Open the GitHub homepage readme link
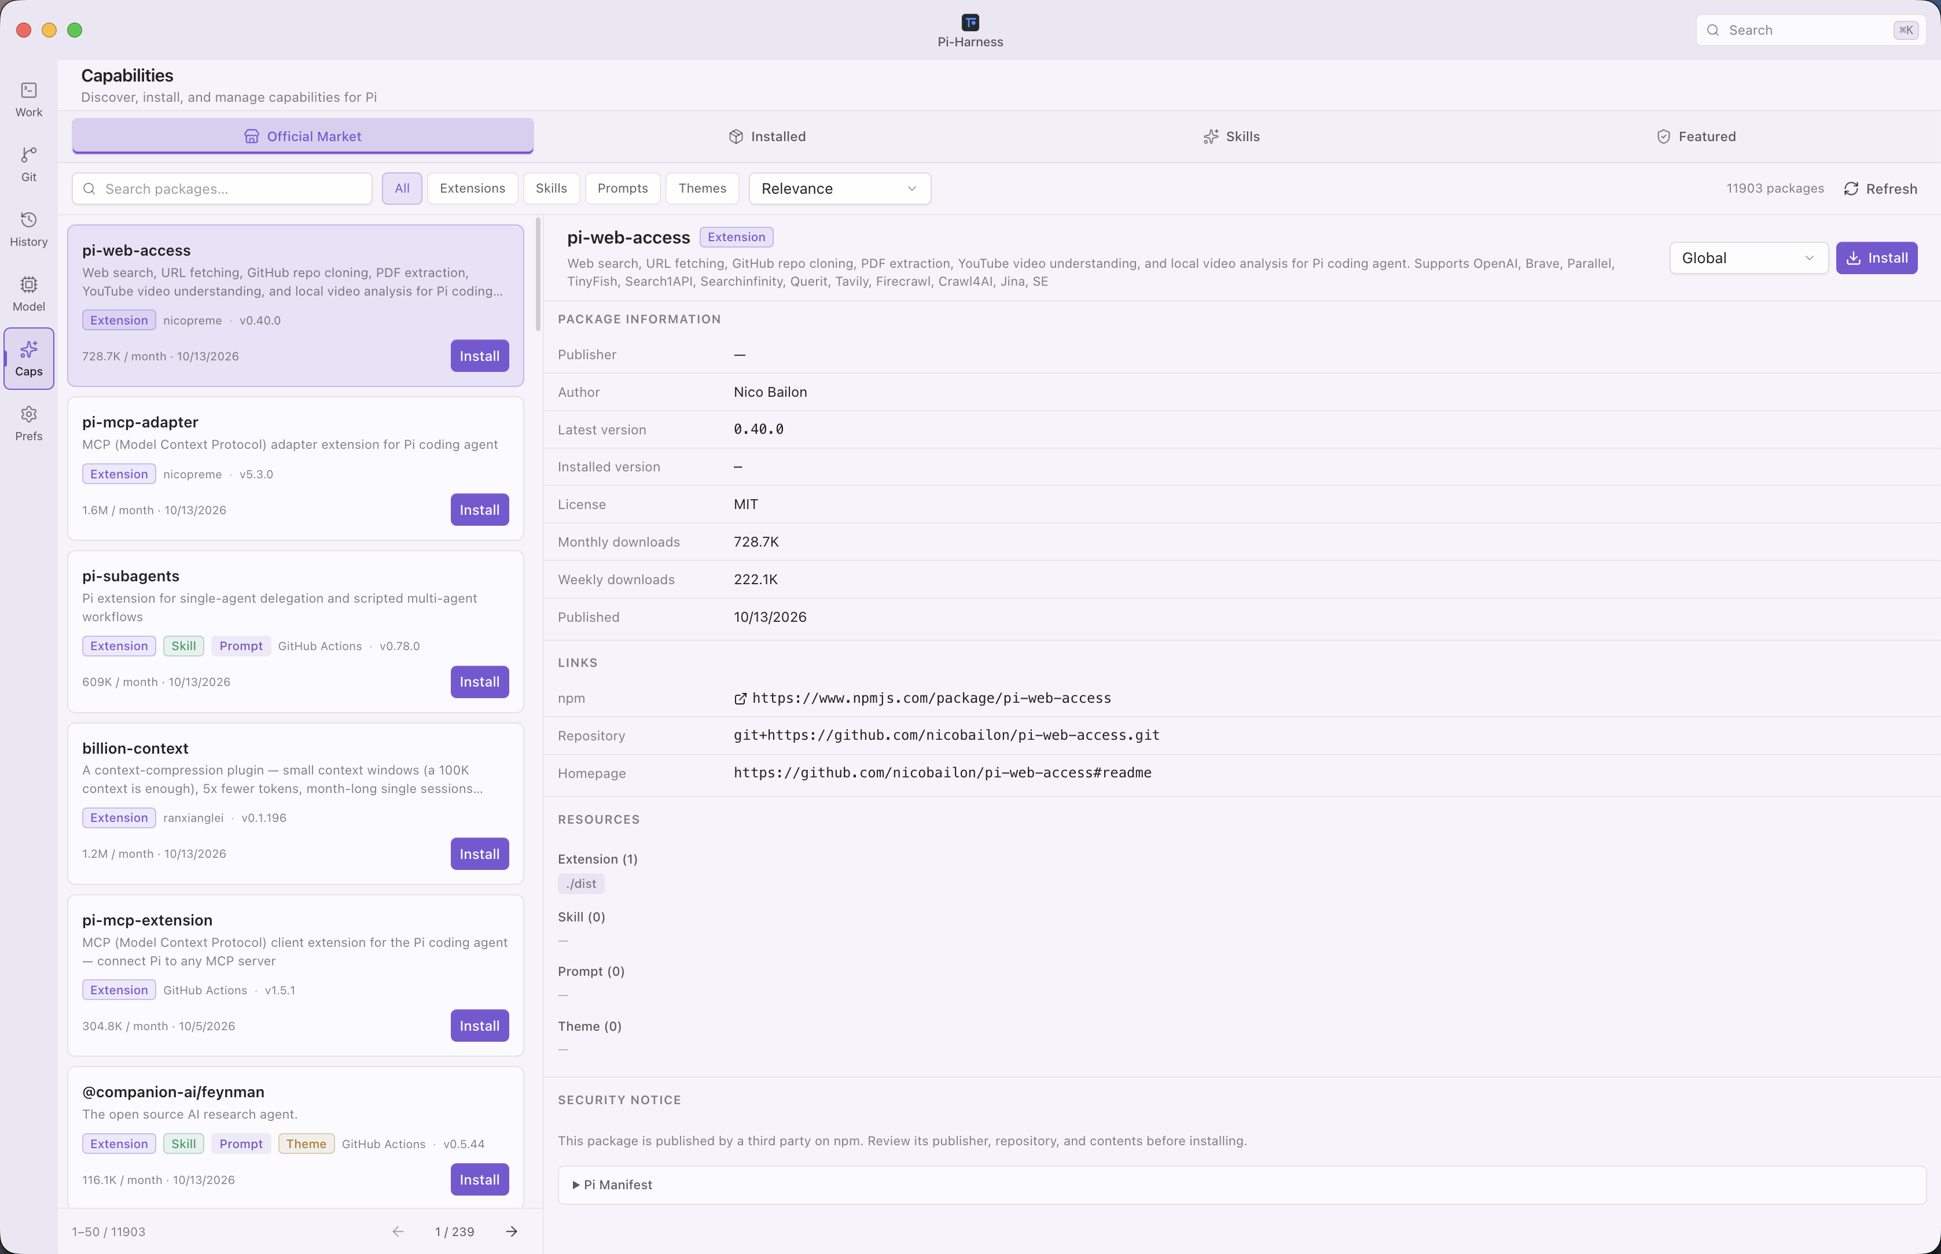 pyautogui.click(x=942, y=773)
